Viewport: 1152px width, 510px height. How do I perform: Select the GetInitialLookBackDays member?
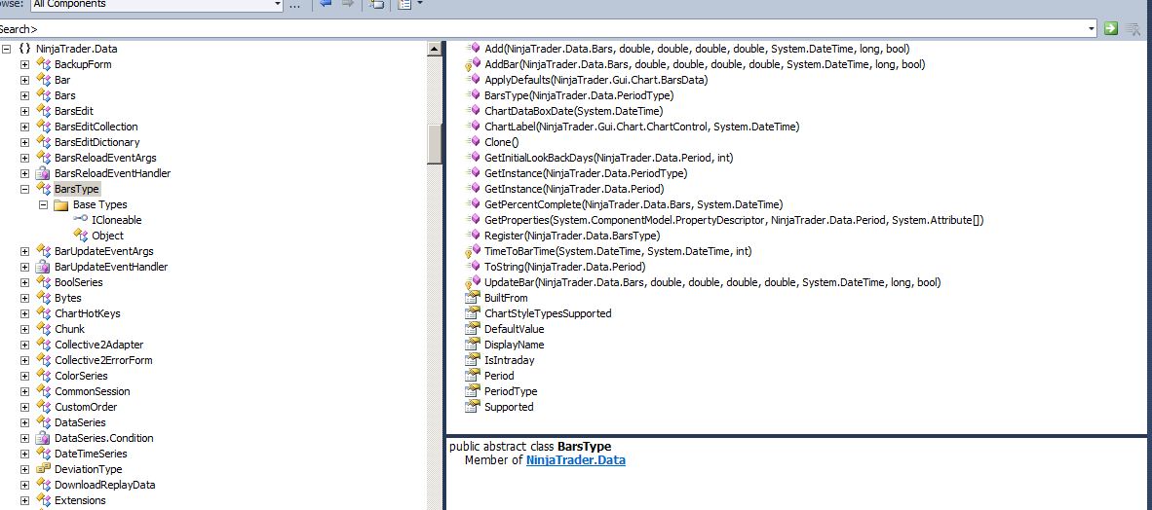609,158
